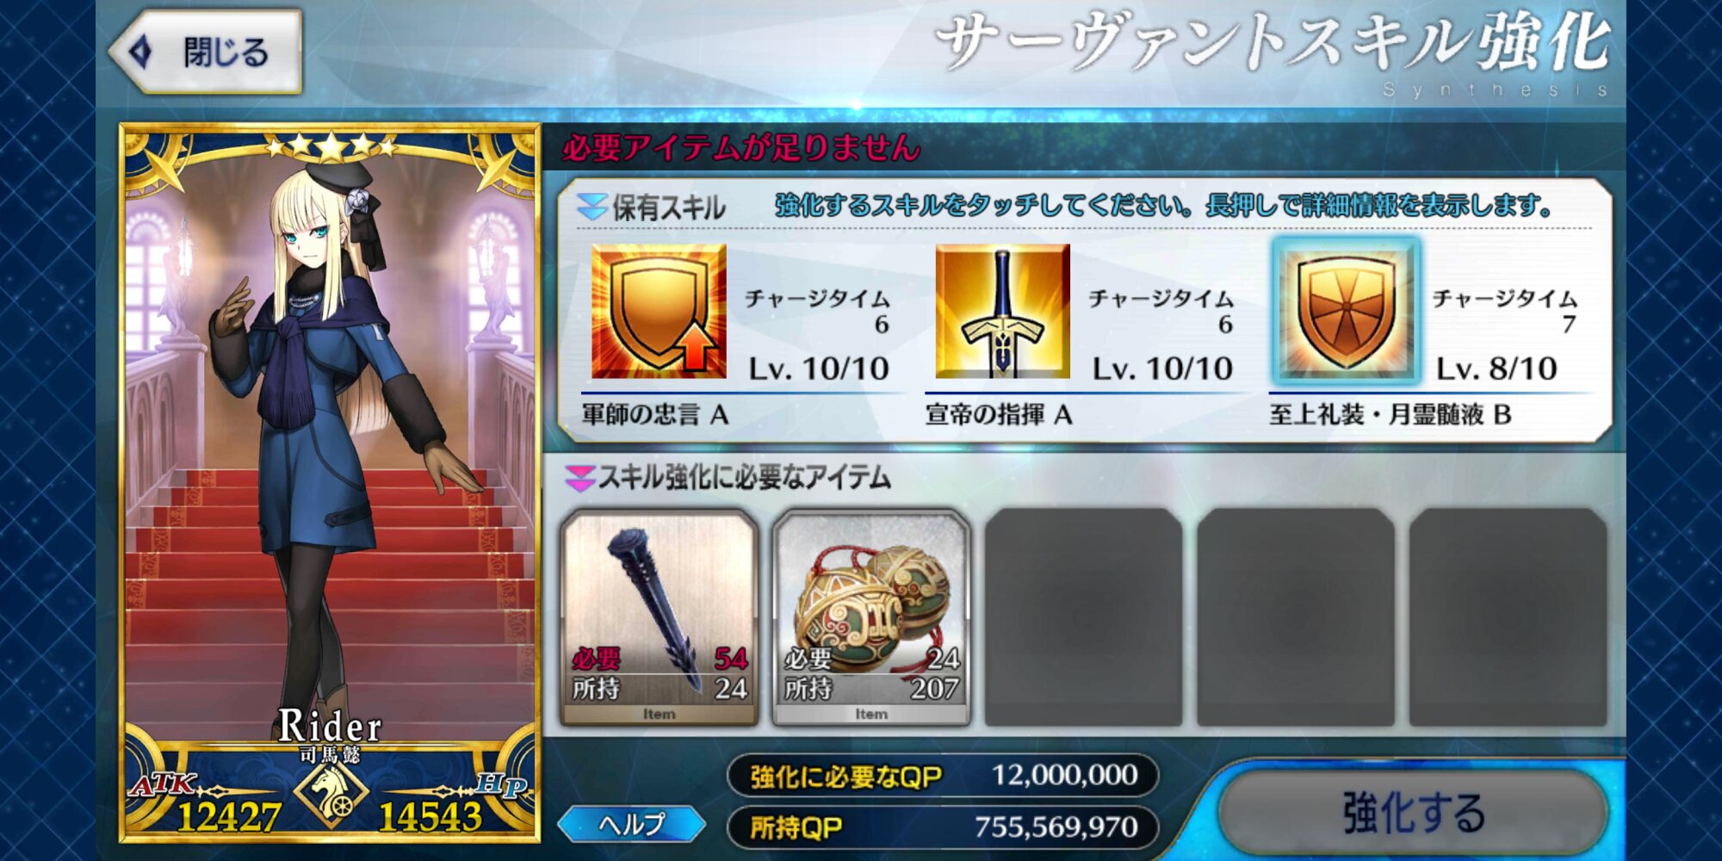
Task: Click the 所持QP owned balance field
Action: tap(944, 827)
